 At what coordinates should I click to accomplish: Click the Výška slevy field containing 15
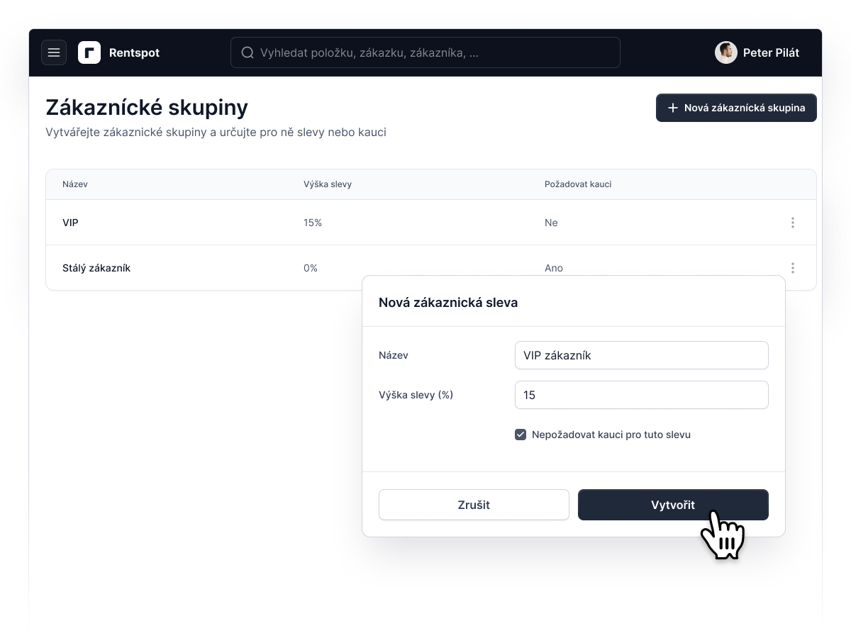pos(642,395)
